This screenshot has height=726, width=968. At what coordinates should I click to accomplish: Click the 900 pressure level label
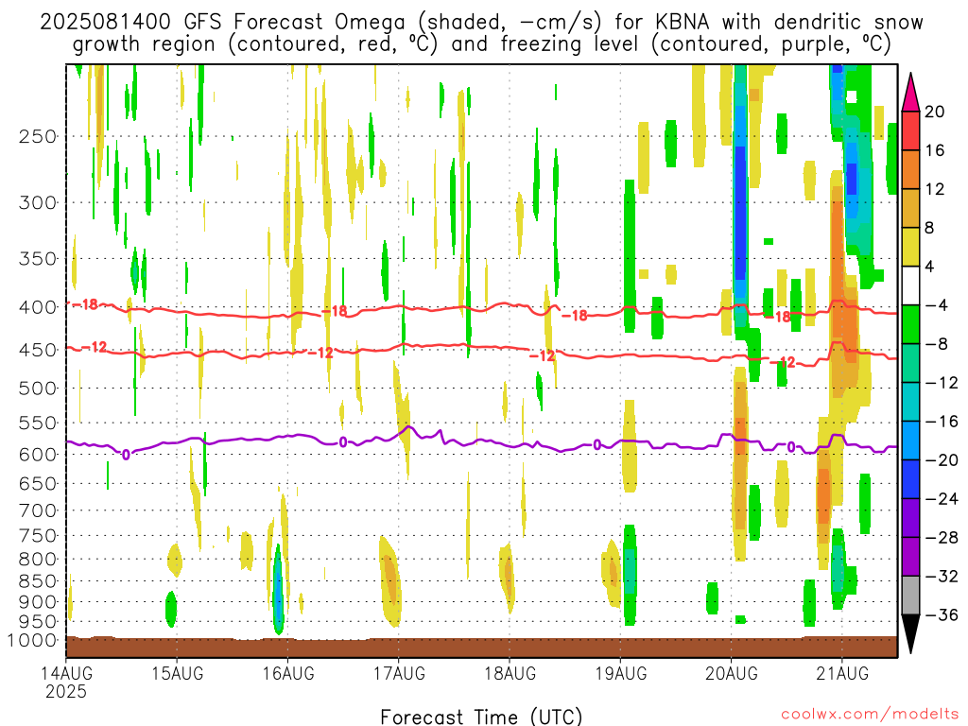pos(38,602)
